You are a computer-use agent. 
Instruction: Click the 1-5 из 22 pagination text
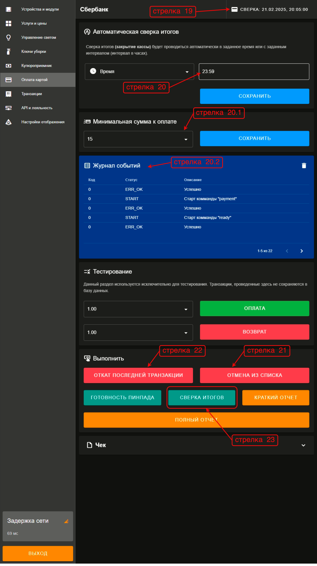265,251
